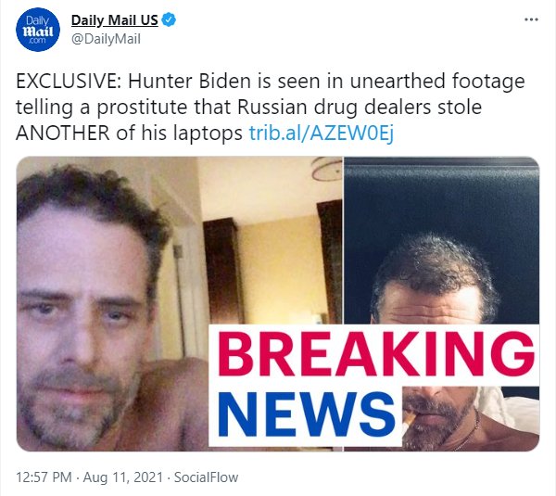The height and width of the screenshot is (496, 556).
Task: Click the red BREAKING banner text
Action: (376, 354)
